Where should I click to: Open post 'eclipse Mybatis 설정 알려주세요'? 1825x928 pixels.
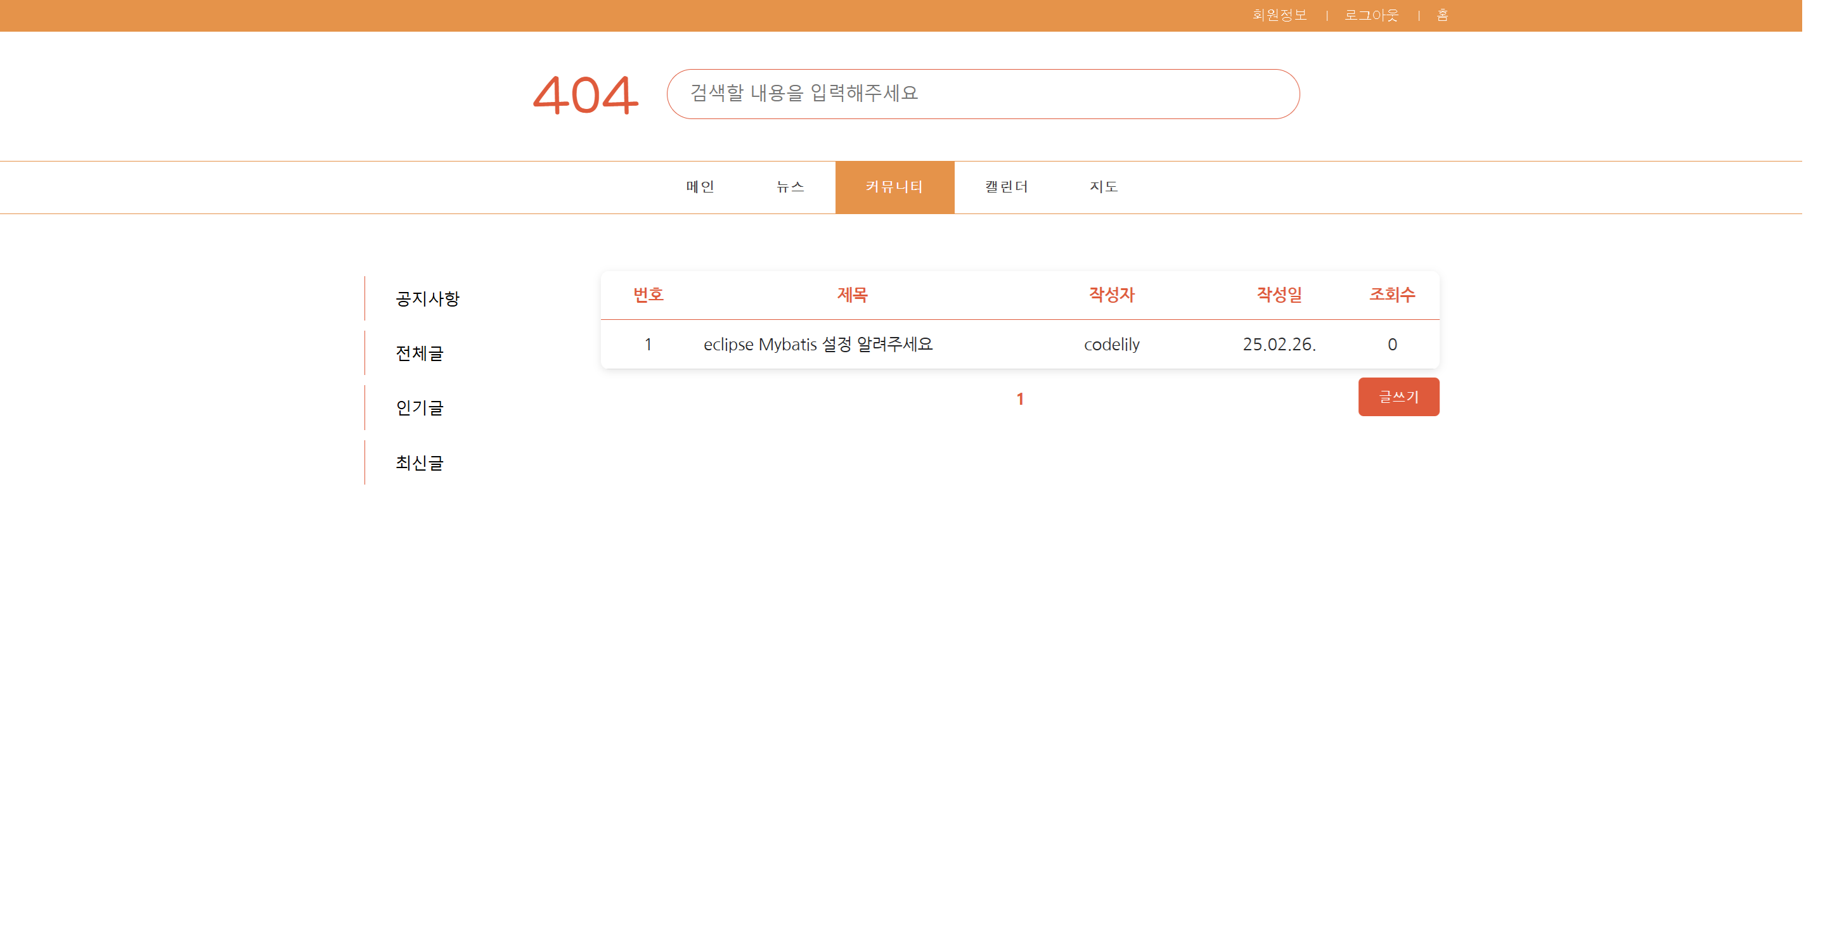pos(818,345)
